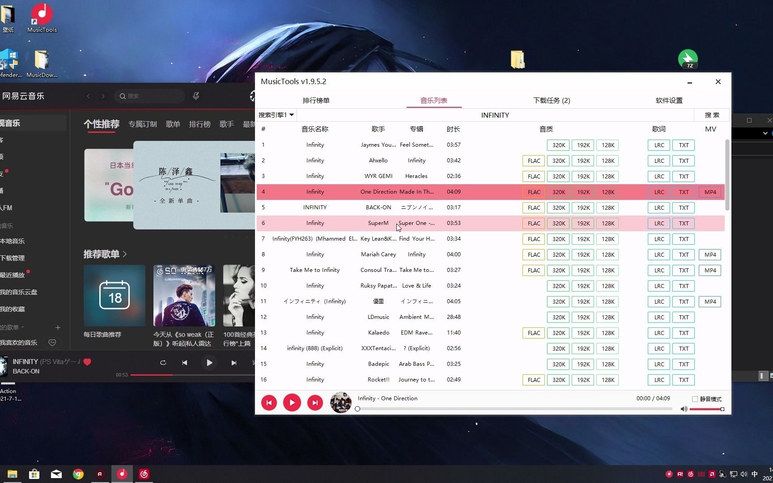Adjust the MusicTools volume slider
773x483 pixels.
coord(706,409)
